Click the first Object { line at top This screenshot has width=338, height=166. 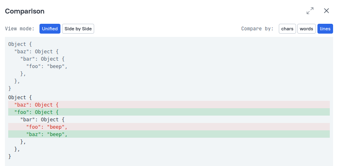coord(20,44)
